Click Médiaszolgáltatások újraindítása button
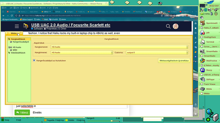The image size is (220, 123). [174, 61]
